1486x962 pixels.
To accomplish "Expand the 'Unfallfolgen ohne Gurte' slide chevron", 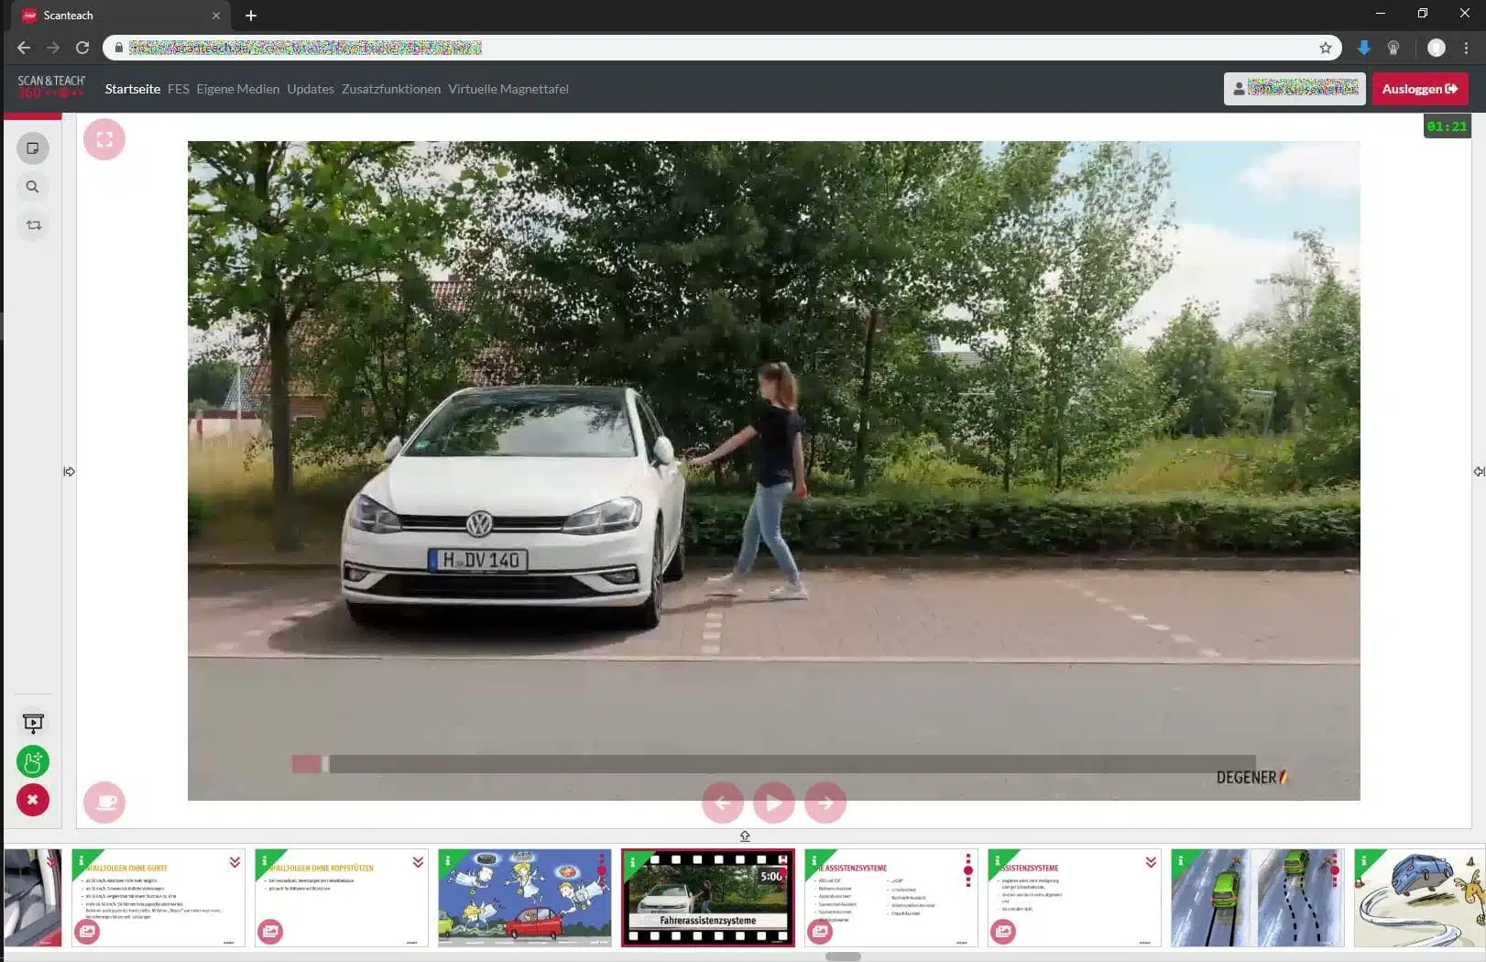I will (x=235, y=862).
